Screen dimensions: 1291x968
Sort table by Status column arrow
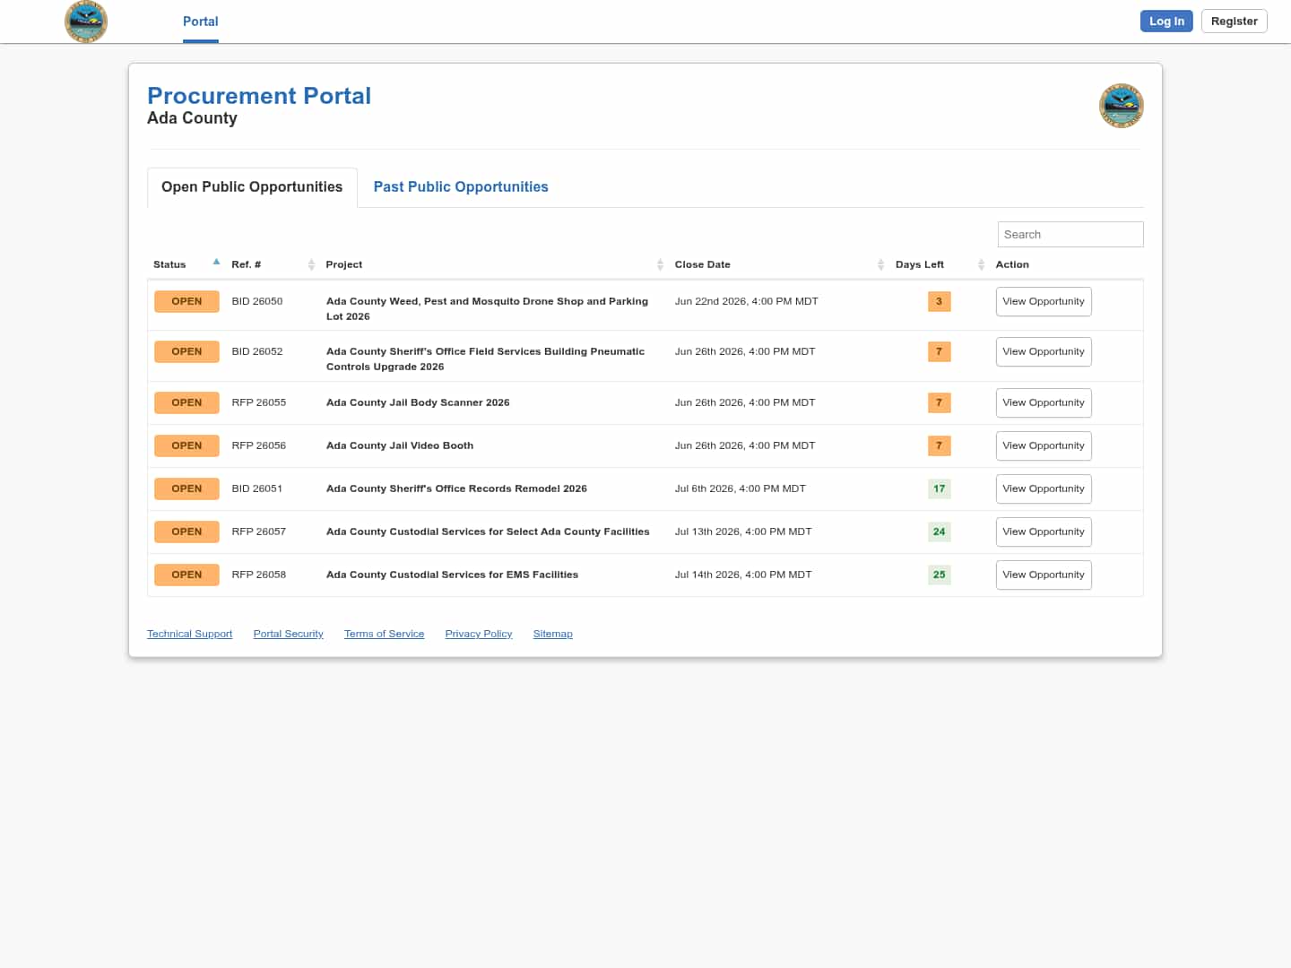(216, 263)
